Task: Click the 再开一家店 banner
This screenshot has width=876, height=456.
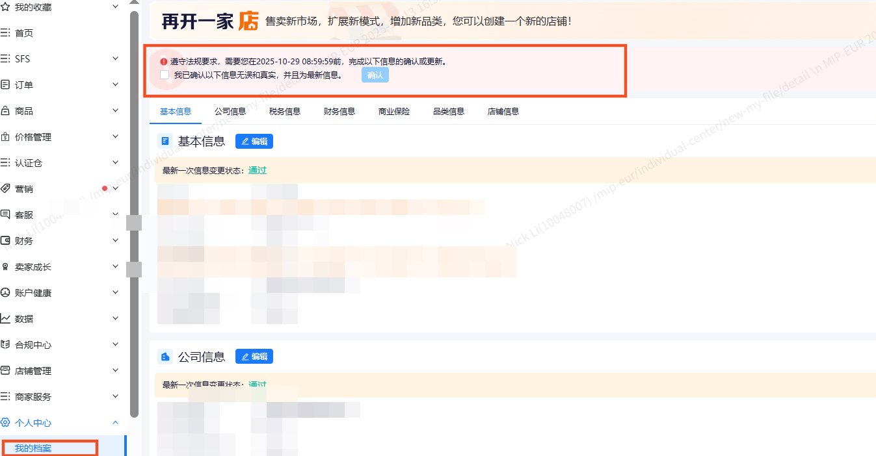Action: coord(512,21)
